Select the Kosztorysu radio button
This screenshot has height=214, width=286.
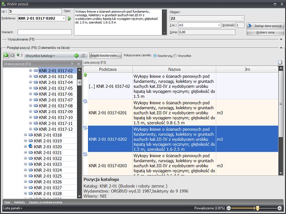[155, 56]
